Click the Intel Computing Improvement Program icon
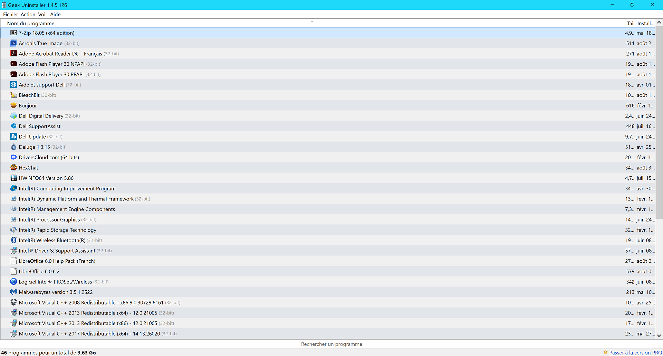The image size is (663, 356). point(13,188)
